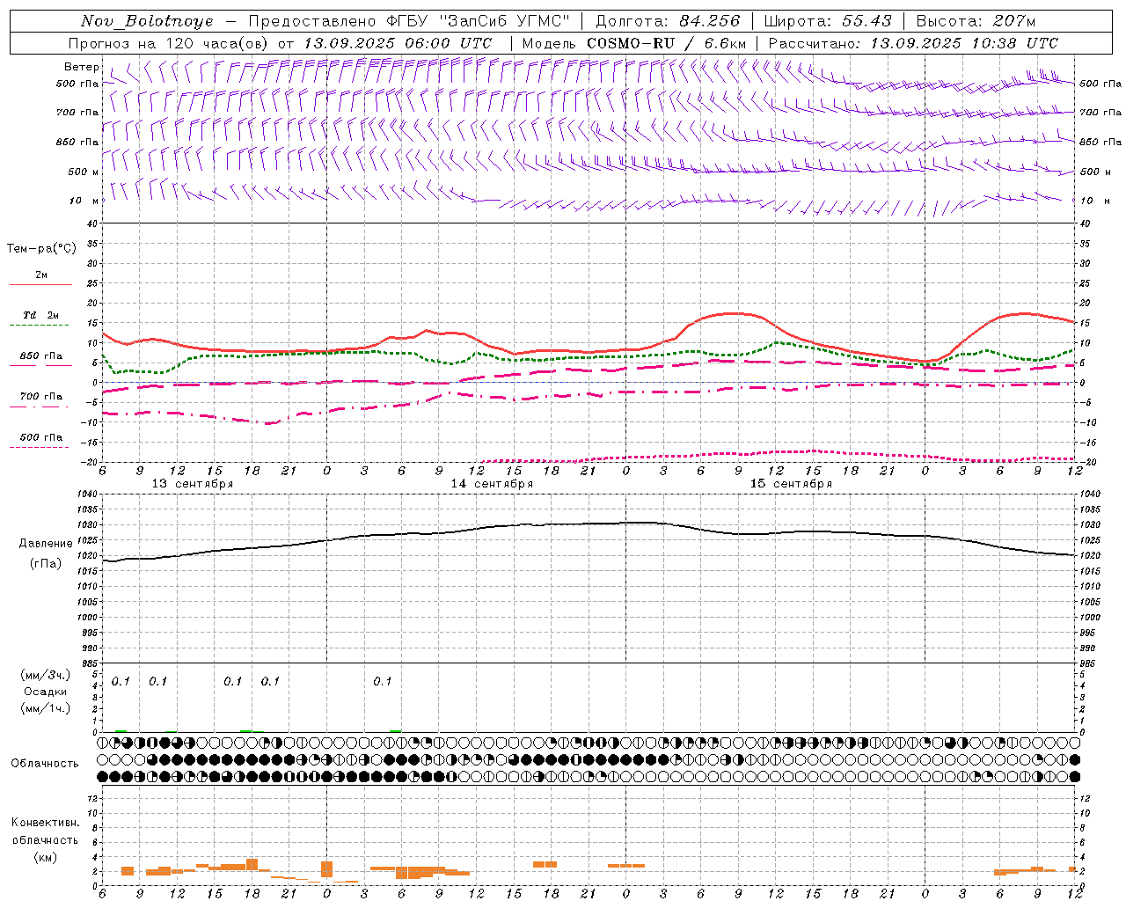Click the Долгота: 84.256 value

coord(668,21)
